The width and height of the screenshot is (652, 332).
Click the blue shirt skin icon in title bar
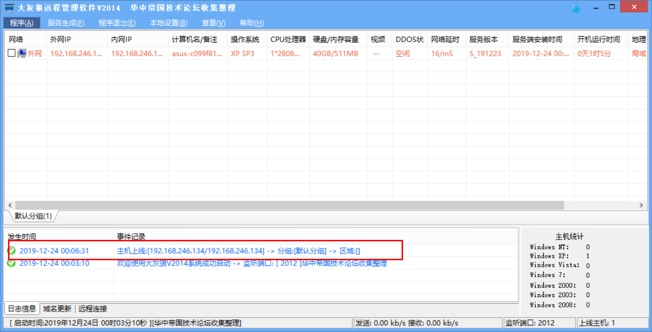tap(576, 8)
